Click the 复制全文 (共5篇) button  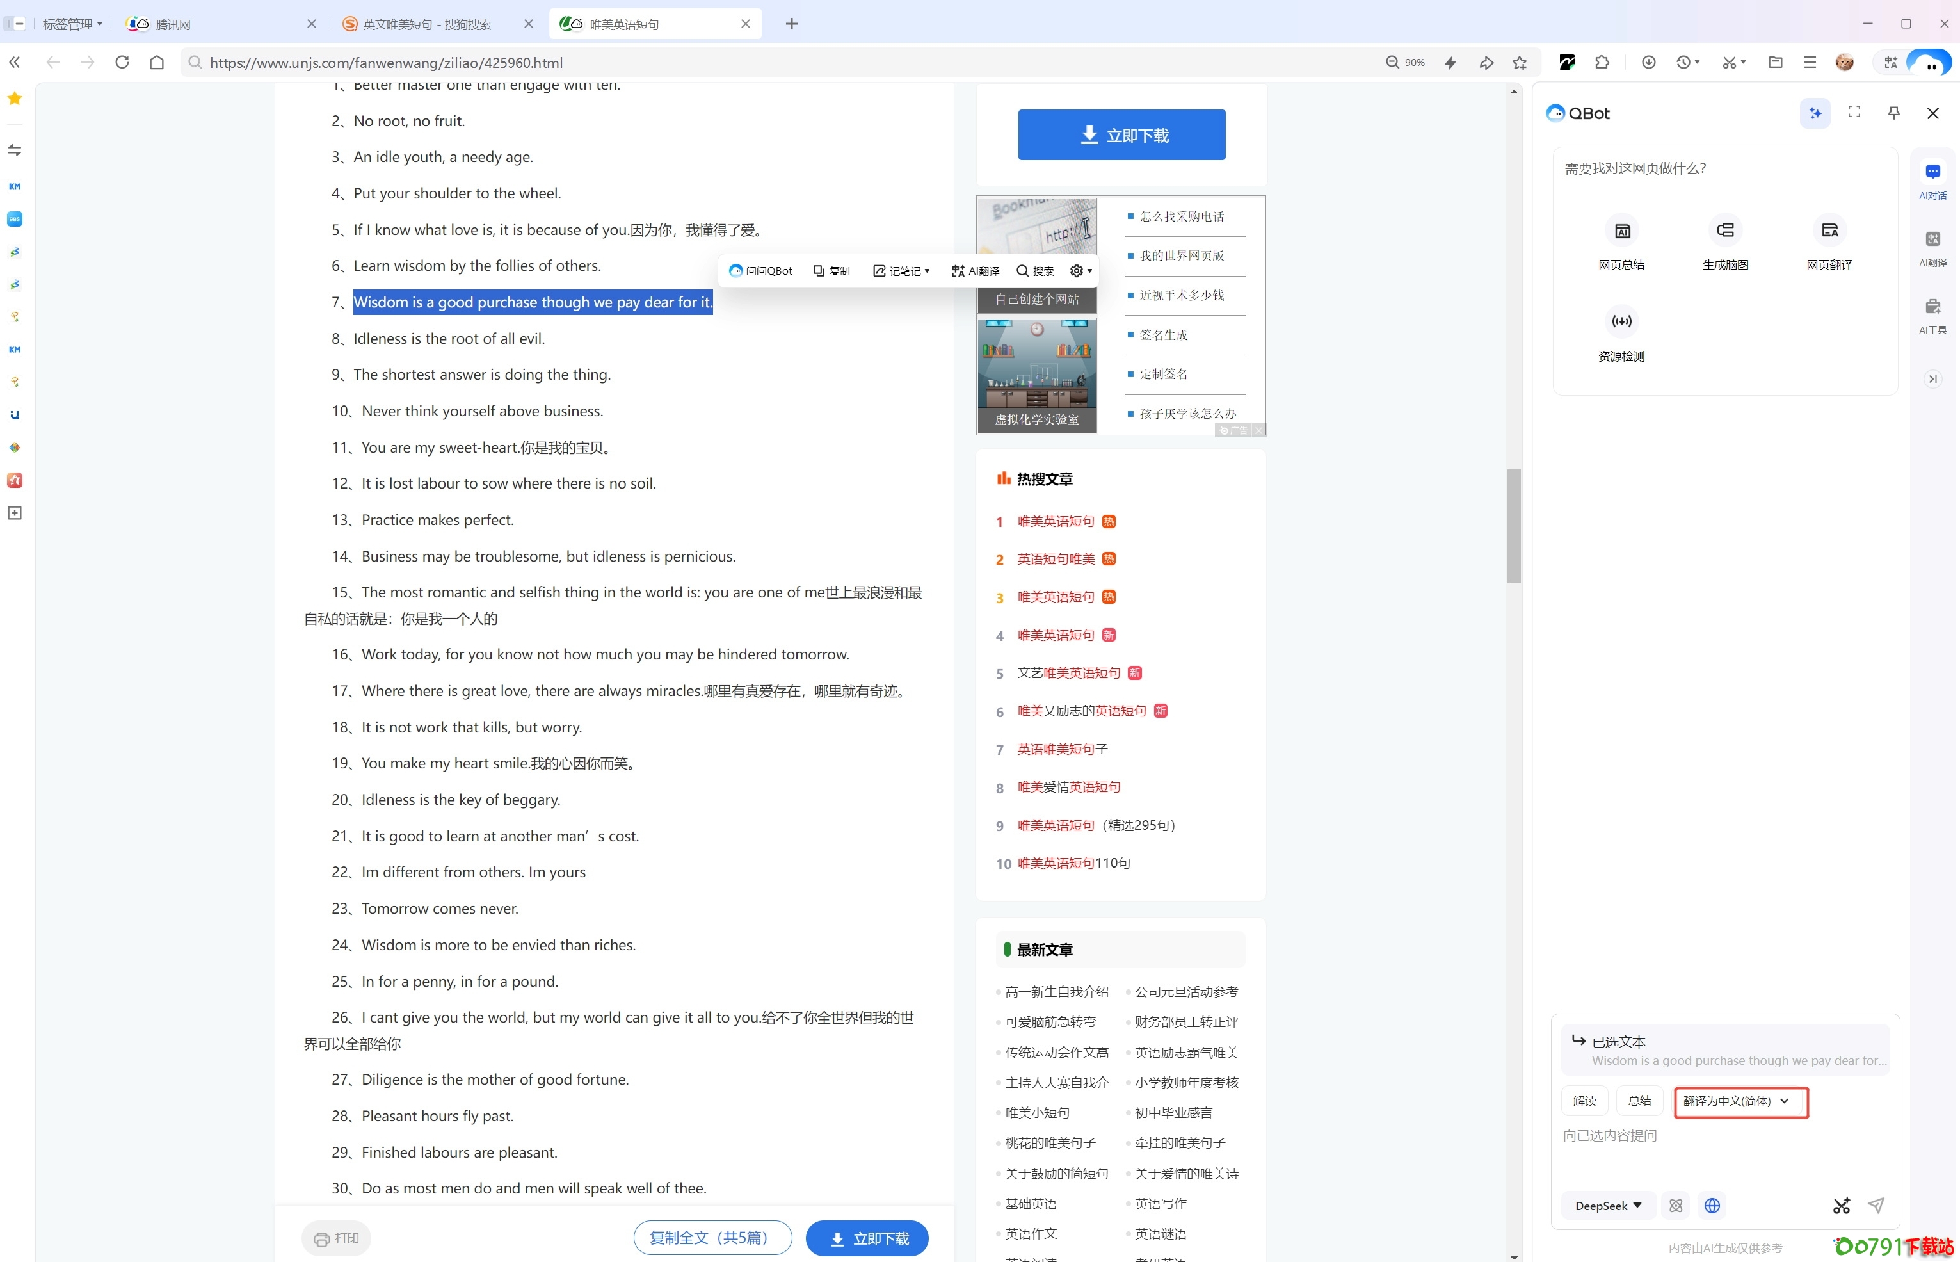(x=712, y=1238)
